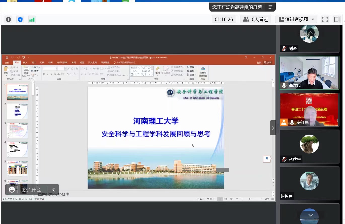Collapse the chat bar with left chevron
The width and height of the screenshot is (345, 224).
pos(53,190)
